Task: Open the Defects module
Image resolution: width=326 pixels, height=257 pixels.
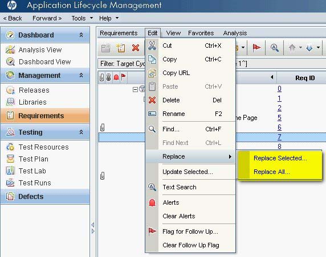Action: (x=31, y=196)
